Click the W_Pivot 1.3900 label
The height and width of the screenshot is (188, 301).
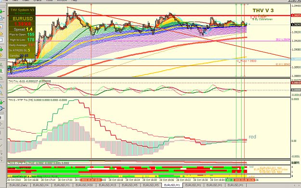coord(246,61)
